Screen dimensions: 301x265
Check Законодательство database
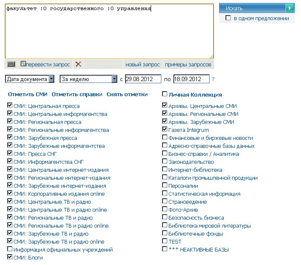[165, 161]
